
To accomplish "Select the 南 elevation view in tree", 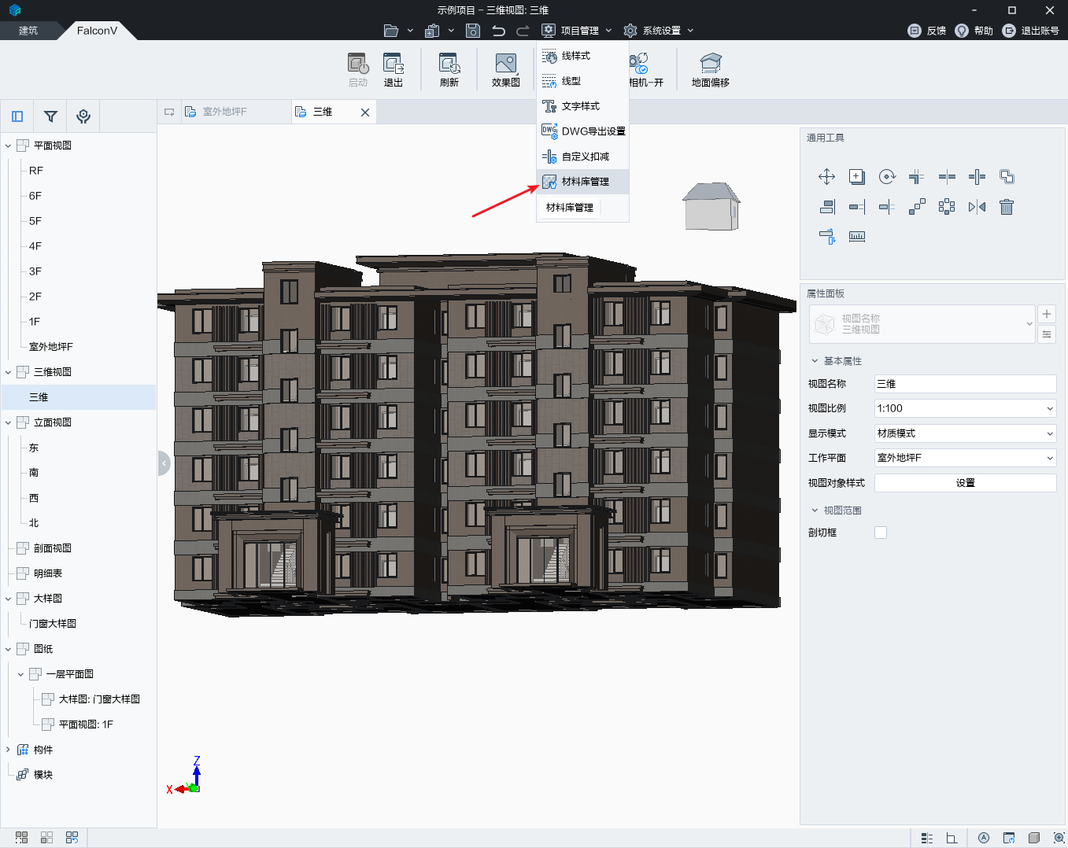I will click(34, 473).
